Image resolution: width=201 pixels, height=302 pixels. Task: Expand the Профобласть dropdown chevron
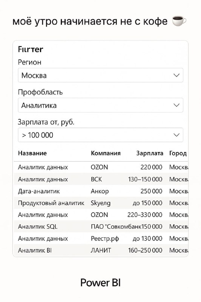coord(176,105)
